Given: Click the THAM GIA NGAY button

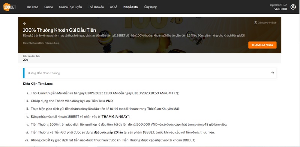Looking at the screenshot, I should 262,45.
